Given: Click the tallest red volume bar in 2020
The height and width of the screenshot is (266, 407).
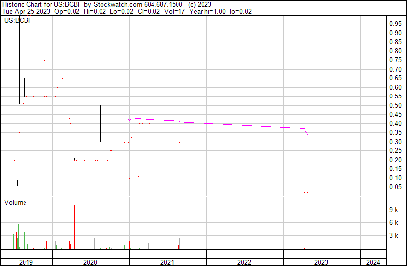Looking at the screenshot, I should 74,227.
